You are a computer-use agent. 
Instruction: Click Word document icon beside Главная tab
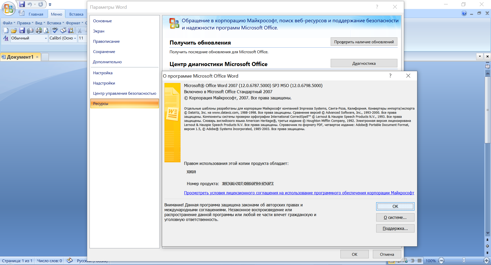click(x=21, y=13)
